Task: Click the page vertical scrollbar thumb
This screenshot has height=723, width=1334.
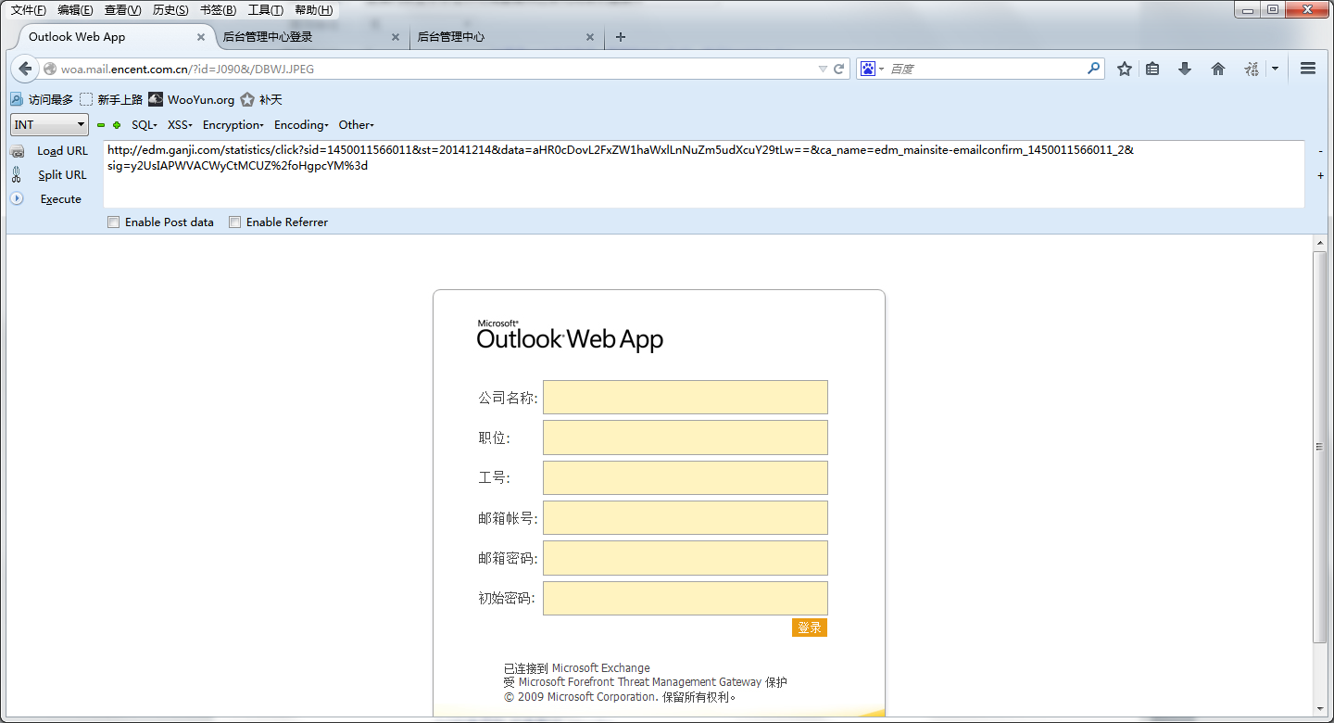Action: [x=1320, y=447]
